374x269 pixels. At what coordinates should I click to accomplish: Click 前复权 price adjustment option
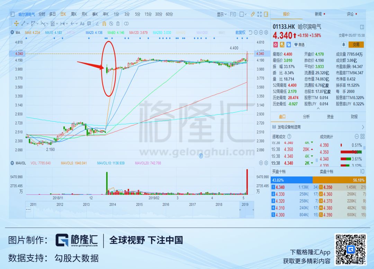240,33
